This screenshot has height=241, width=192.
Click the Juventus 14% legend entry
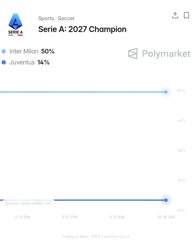click(x=25, y=62)
